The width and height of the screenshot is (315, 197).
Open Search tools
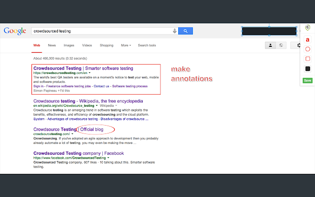point(147,45)
